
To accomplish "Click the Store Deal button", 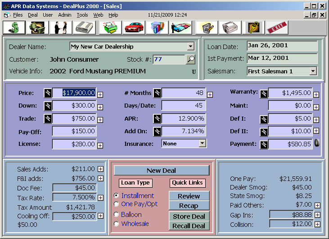I will tap(189, 216).
